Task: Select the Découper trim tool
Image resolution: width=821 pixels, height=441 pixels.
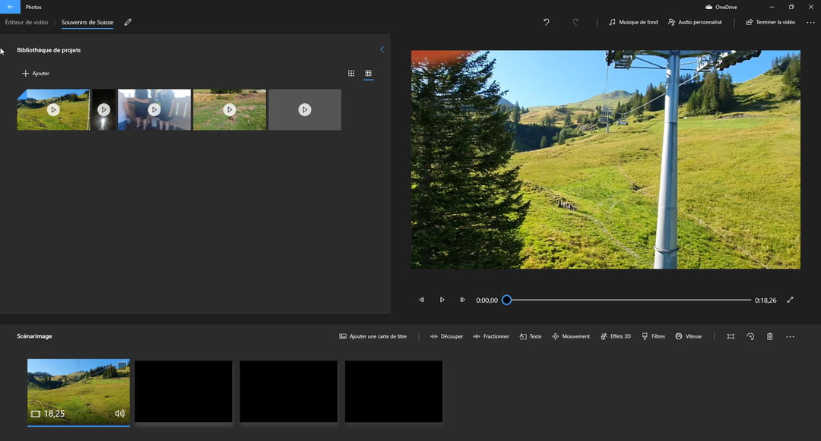Action: (x=447, y=335)
